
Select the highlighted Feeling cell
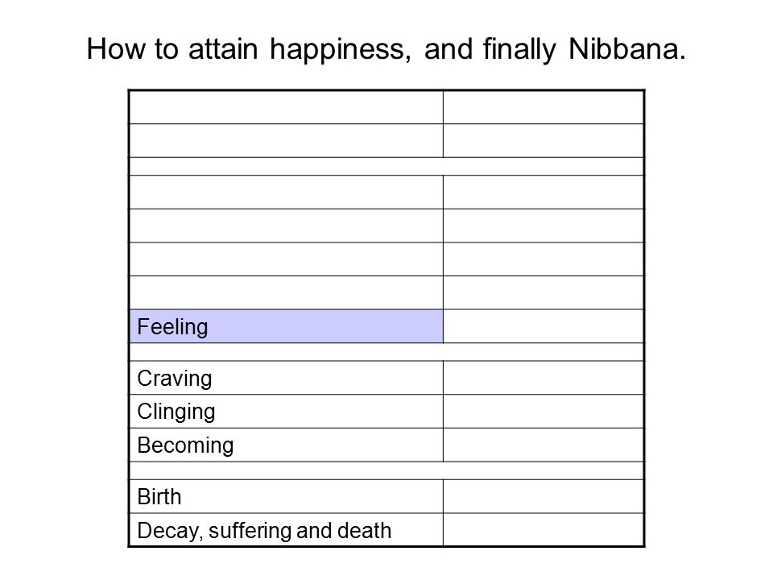[x=286, y=326]
